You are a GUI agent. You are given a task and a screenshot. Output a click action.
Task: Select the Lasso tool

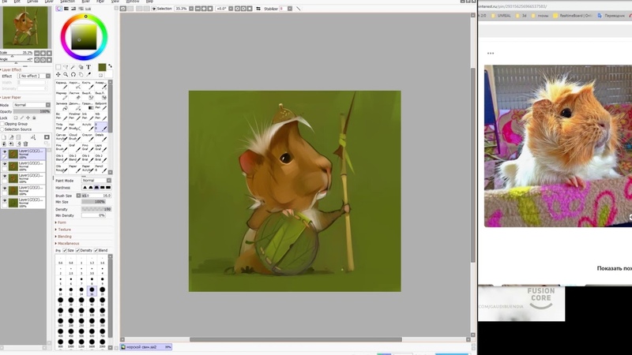point(66,67)
